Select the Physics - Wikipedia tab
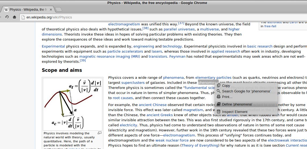Viewport: 307px width, 149px height. 28,10
